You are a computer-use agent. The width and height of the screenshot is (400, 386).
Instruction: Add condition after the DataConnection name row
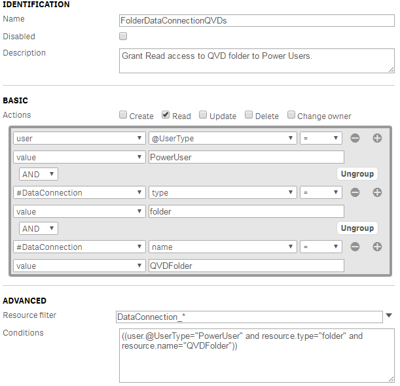tap(377, 247)
